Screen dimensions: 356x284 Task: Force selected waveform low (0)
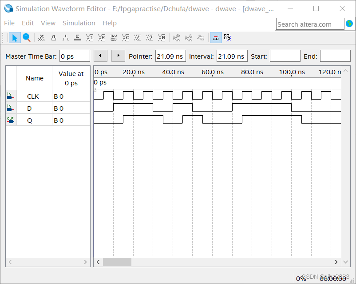point(54,38)
